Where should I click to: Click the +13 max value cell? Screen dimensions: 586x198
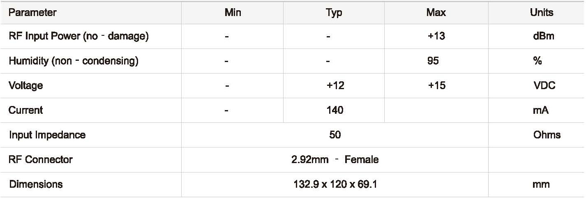click(x=436, y=36)
